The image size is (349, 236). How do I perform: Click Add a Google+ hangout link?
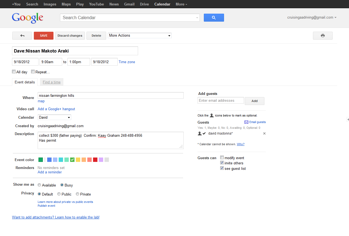tap(56, 109)
